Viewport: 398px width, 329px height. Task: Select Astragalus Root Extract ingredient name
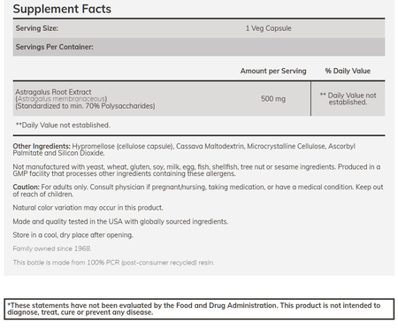coord(53,92)
